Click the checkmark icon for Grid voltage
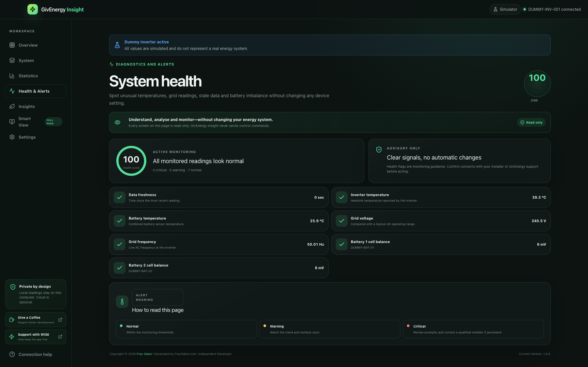This screenshot has width=588, height=367. [342, 221]
